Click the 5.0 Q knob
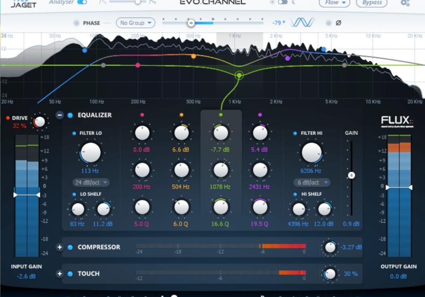This screenshot has height=297, width=425. pyautogui.click(x=142, y=207)
